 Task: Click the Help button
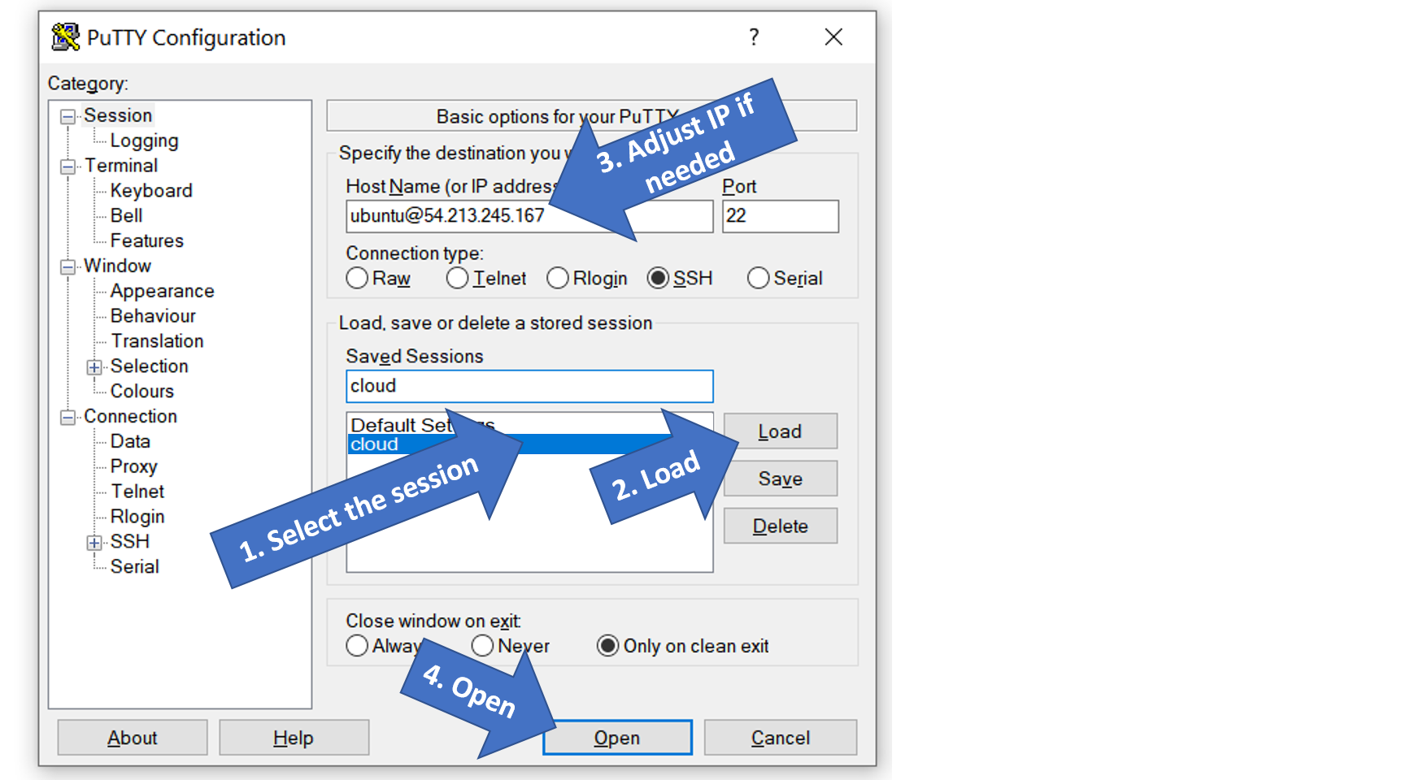coord(294,737)
